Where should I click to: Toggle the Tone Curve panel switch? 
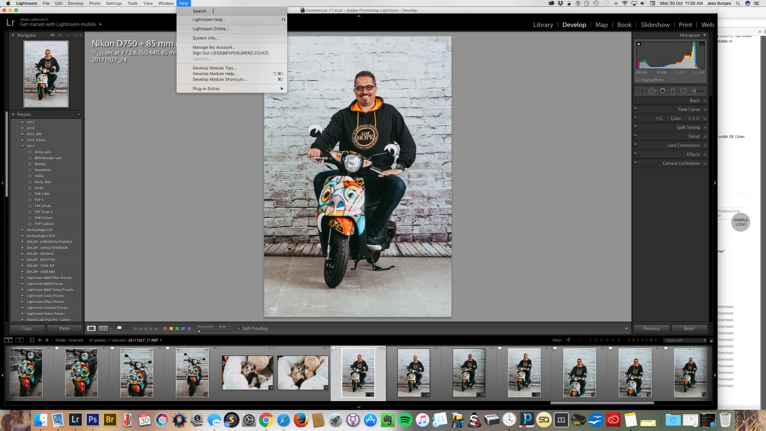click(636, 109)
